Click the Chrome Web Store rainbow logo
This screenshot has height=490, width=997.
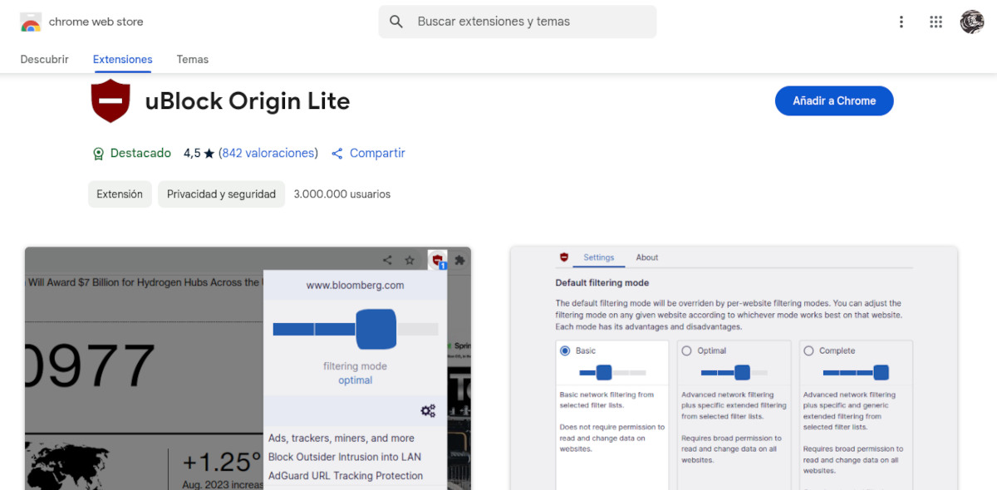[31, 22]
